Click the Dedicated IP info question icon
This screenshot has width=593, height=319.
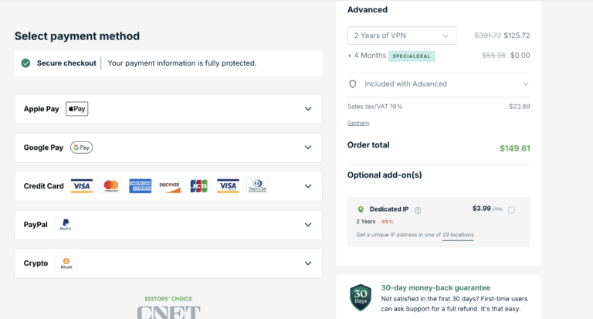[x=418, y=209]
